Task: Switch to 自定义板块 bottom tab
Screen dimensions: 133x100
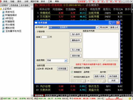Action: tap(51, 95)
